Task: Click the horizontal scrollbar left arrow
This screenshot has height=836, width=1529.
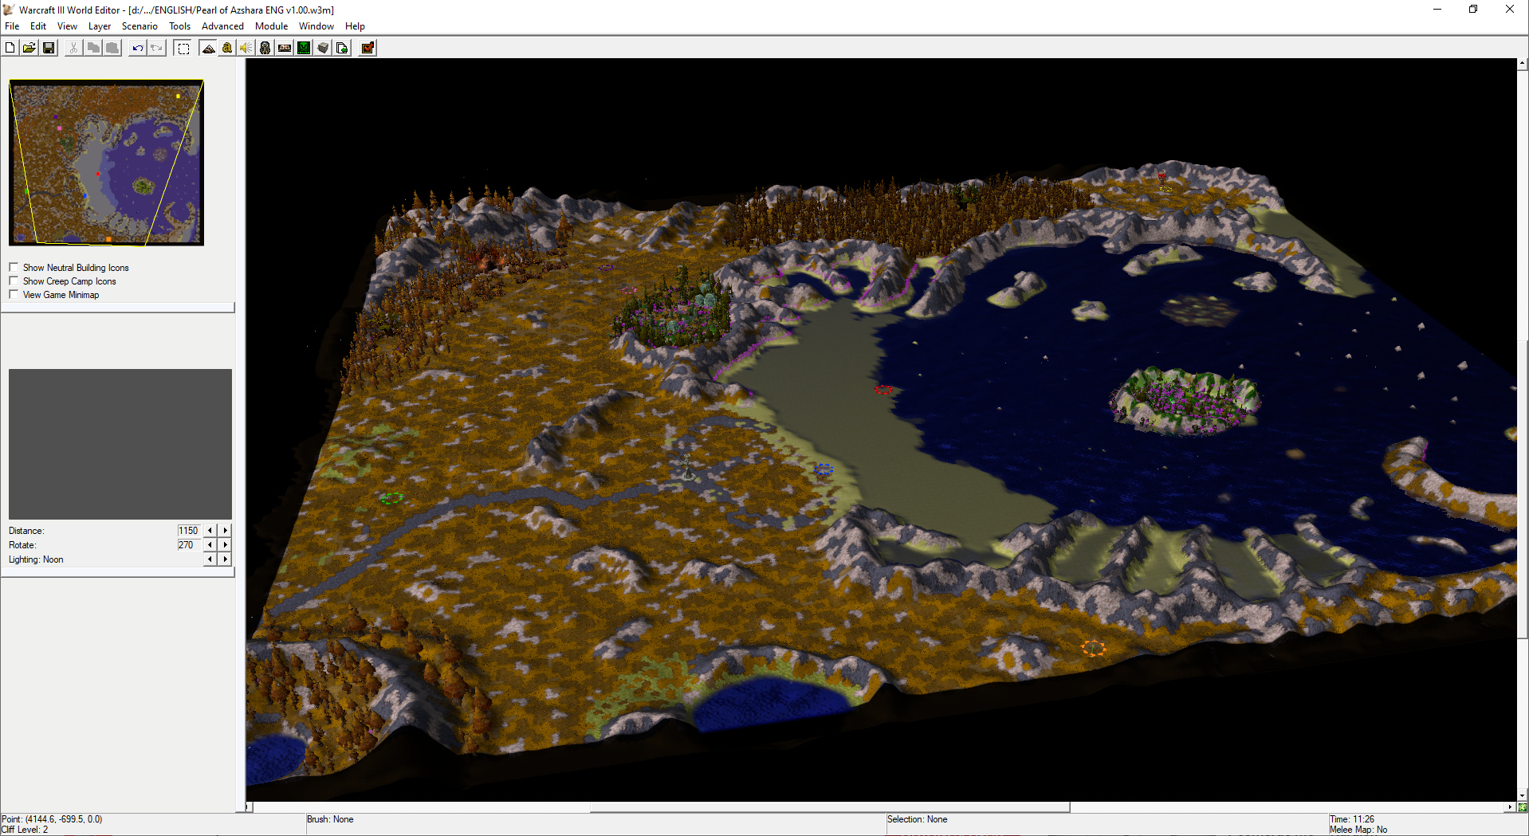Action: 250,807
